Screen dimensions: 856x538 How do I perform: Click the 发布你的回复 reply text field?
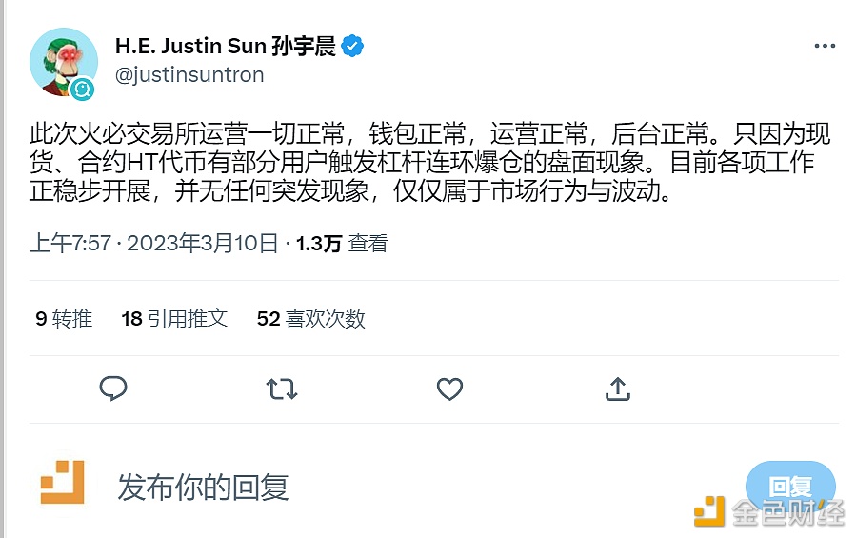[203, 488]
